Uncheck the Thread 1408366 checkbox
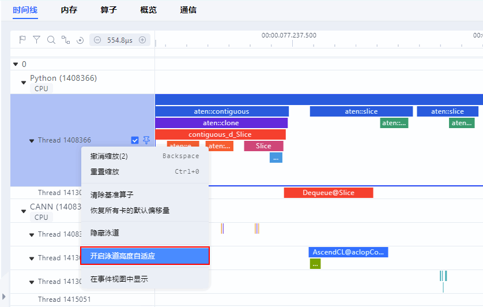The width and height of the screenshot is (483, 307). pyautogui.click(x=135, y=140)
